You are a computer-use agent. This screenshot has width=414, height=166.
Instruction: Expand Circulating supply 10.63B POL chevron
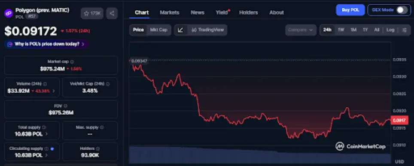click(x=46, y=155)
